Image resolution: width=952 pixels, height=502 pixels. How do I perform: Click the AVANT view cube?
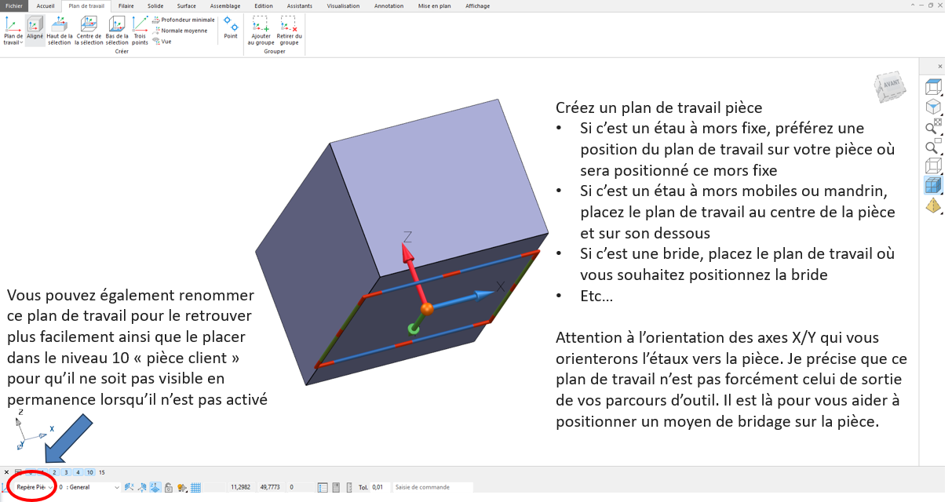coord(891,85)
